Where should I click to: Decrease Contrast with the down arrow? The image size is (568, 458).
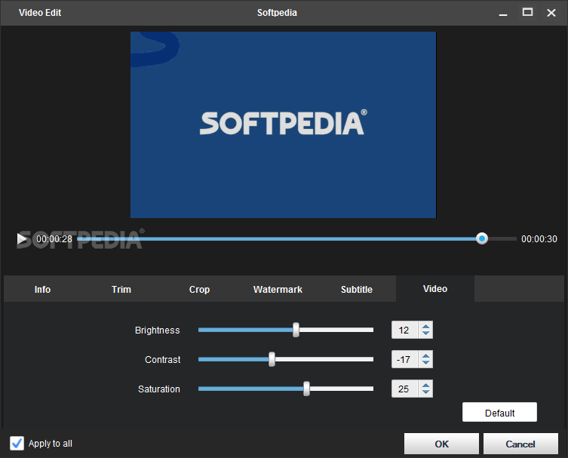pos(425,363)
